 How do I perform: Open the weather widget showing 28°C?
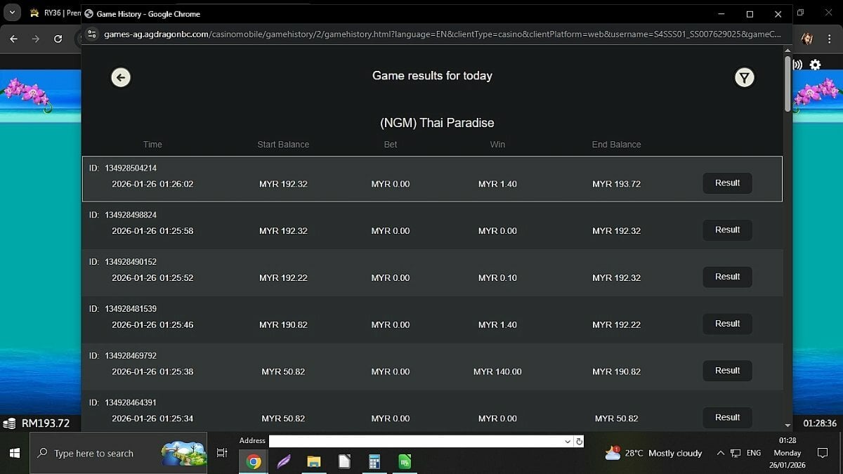(653, 454)
